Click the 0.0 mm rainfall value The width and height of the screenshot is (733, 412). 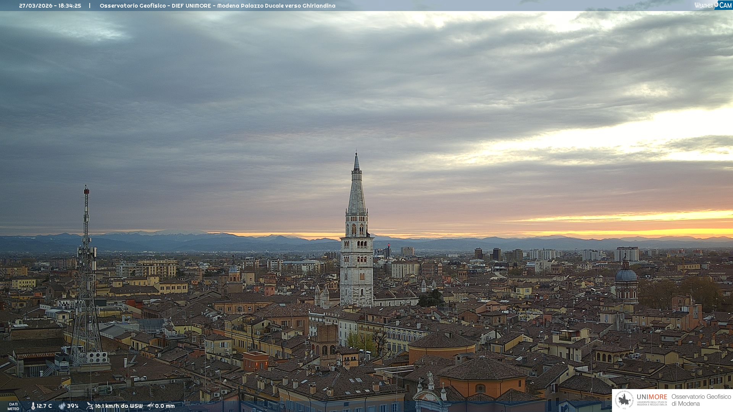[x=165, y=406]
